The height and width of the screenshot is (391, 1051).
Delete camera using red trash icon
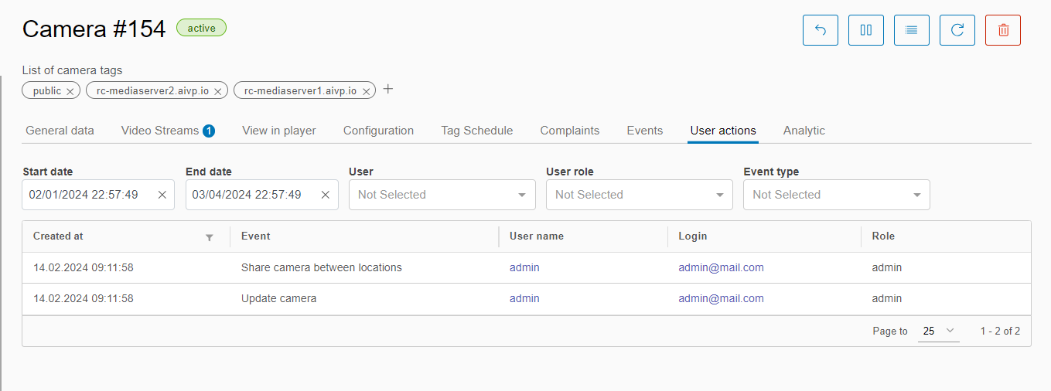pos(1003,30)
